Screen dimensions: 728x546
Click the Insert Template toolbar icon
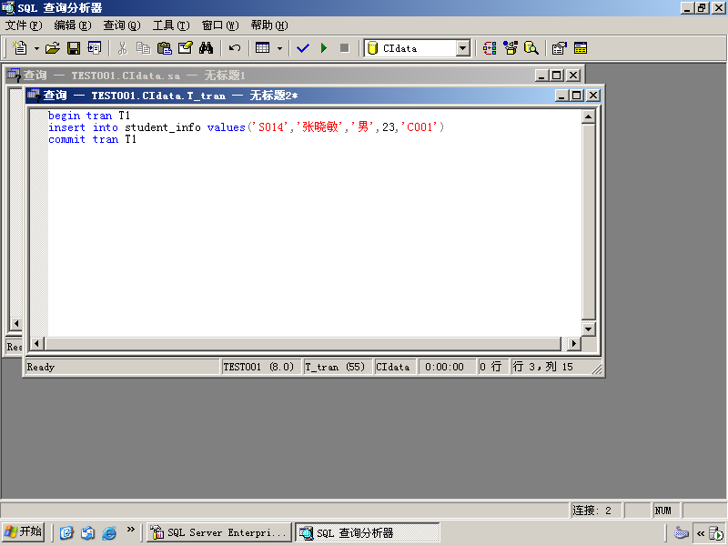click(x=95, y=48)
